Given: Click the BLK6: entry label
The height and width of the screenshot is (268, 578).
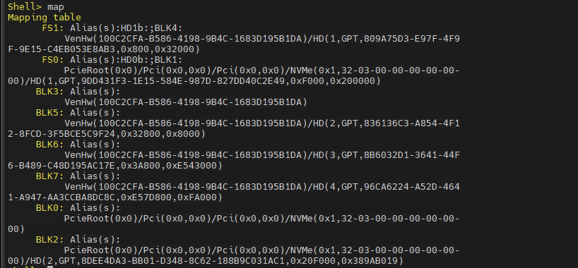Looking at the screenshot, I should click(x=50, y=145).
